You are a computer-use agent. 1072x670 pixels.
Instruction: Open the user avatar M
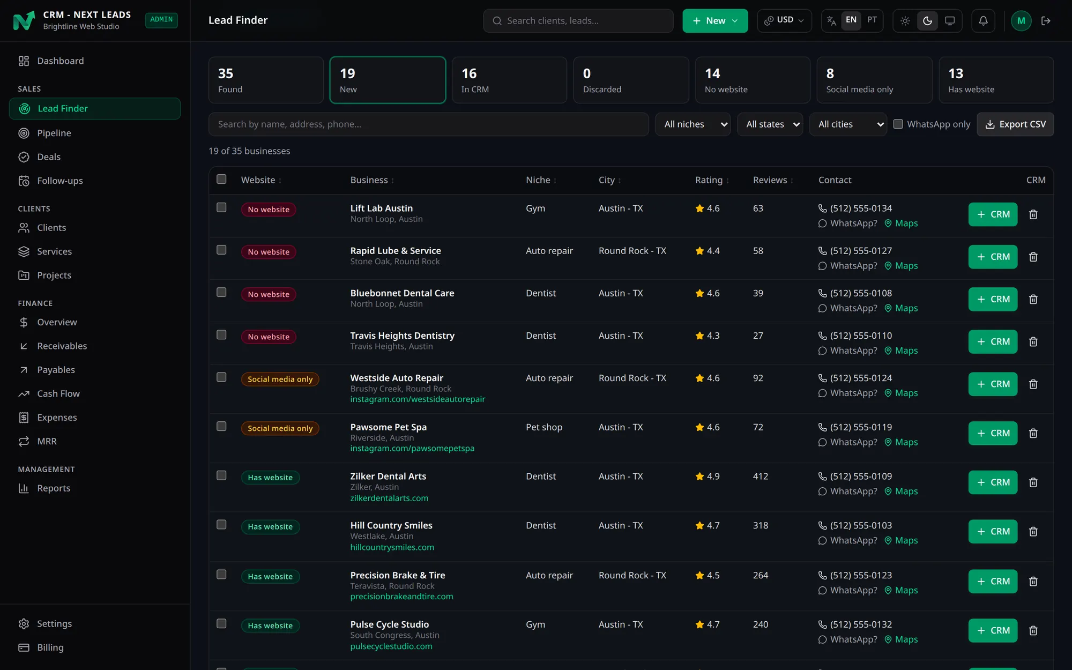click(1021, 20)
